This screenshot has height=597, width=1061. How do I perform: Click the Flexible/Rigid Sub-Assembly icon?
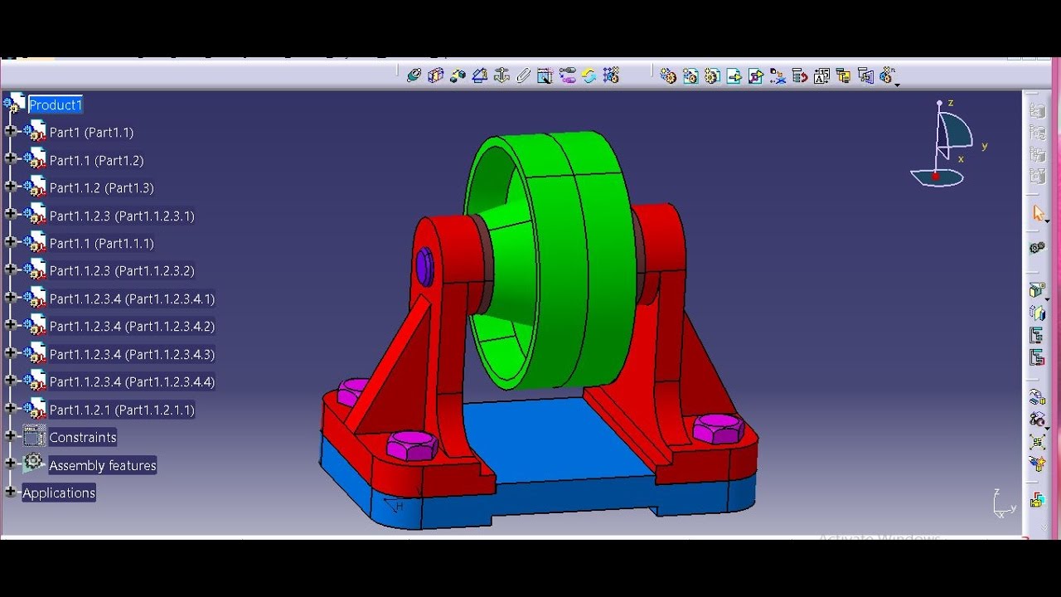(567, 75)
